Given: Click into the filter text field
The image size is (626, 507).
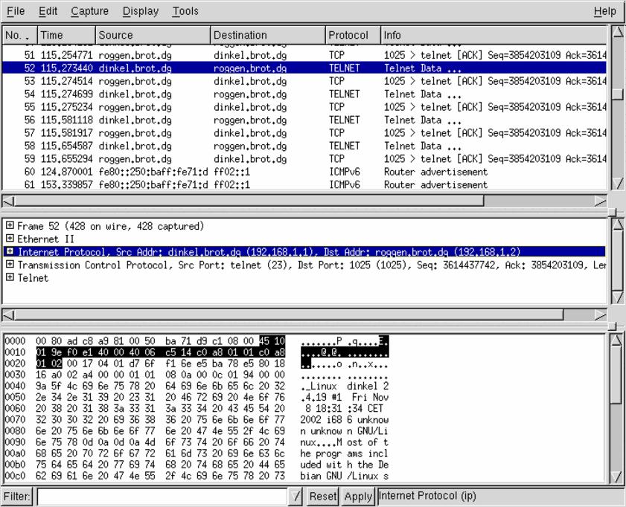Looking at the screenshot, I should coord(162,497).
